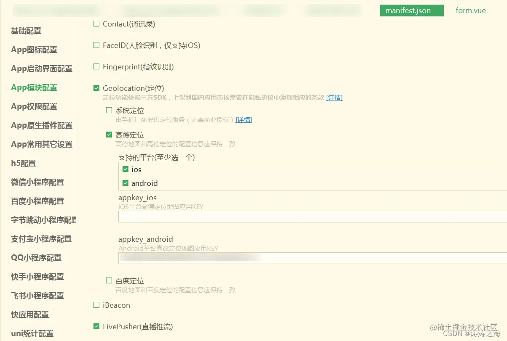The width and height of the screenshot is (507, 341).
Task: Switch to the form.vue tab
Action: (470, 11)
